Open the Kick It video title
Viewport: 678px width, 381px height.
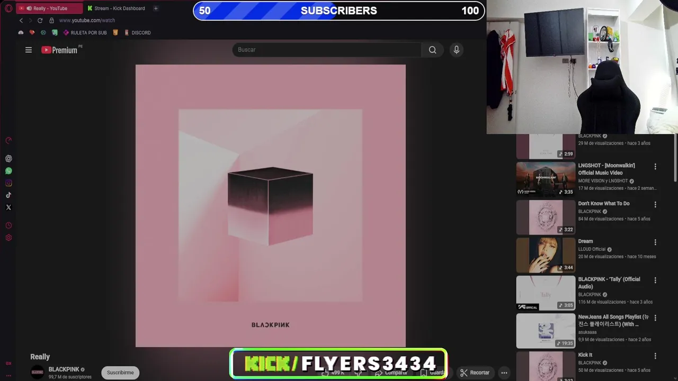(585, 355)
